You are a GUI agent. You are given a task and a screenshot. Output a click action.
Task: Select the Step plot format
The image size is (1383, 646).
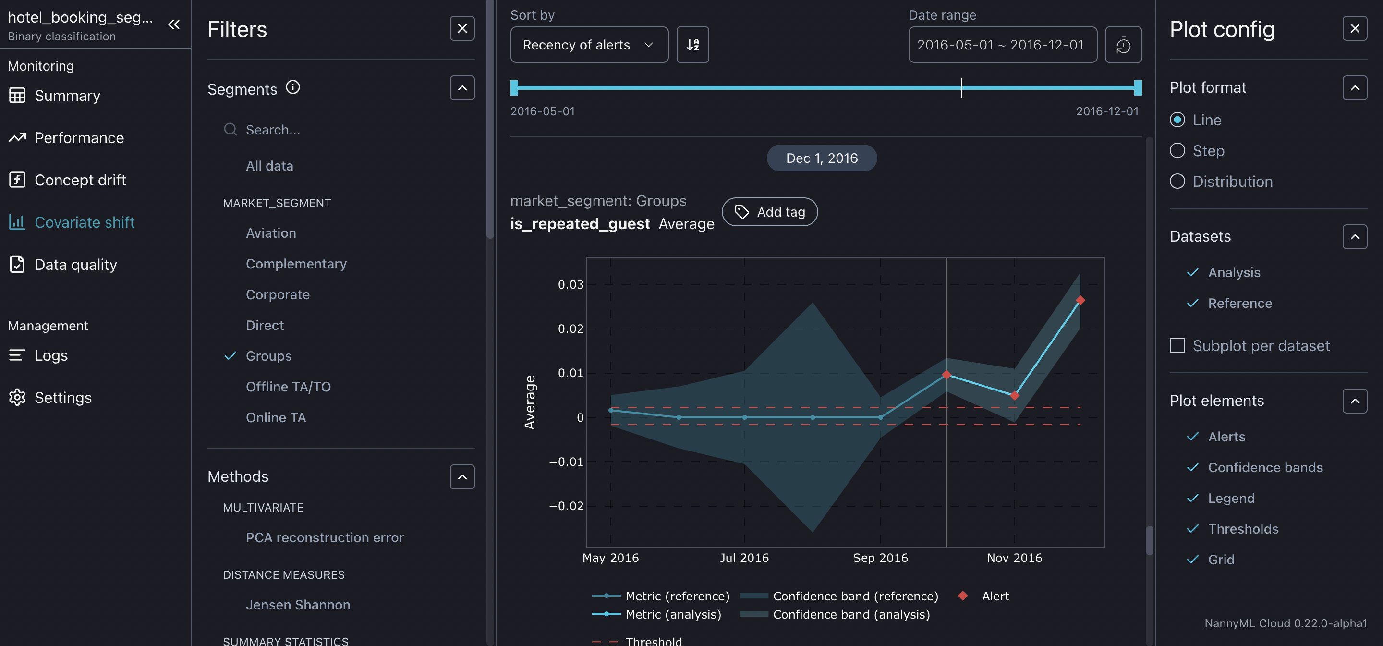coord(1177,151)
